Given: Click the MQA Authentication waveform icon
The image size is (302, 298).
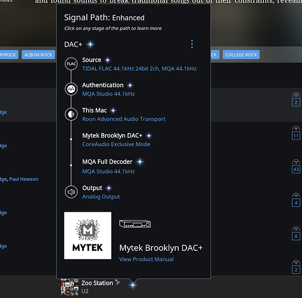Looking at the screenshot, I should 71,89.
